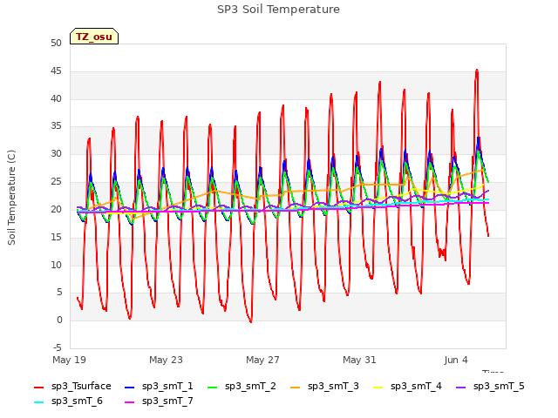Image resolution: width=558 pixels, height=418 pixels.
Task: Click the SP3 Soil Temperature chart title
Action: point(278,10)
